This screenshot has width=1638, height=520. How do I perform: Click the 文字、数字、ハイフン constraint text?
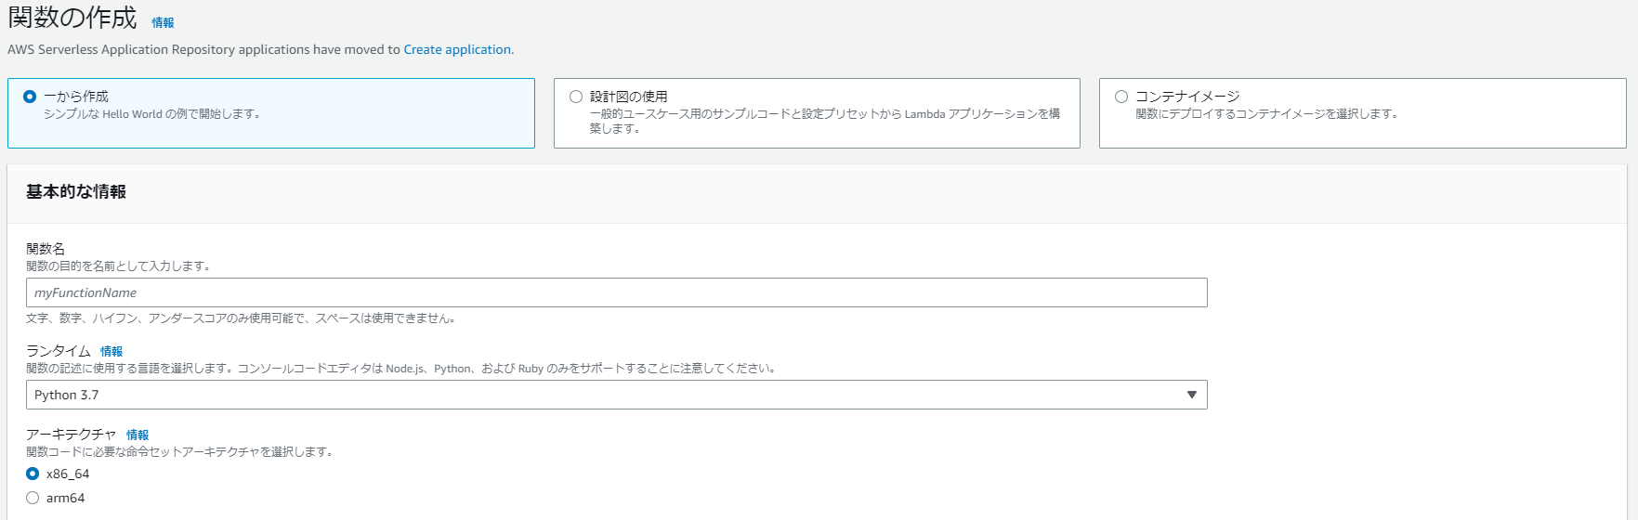242,318
